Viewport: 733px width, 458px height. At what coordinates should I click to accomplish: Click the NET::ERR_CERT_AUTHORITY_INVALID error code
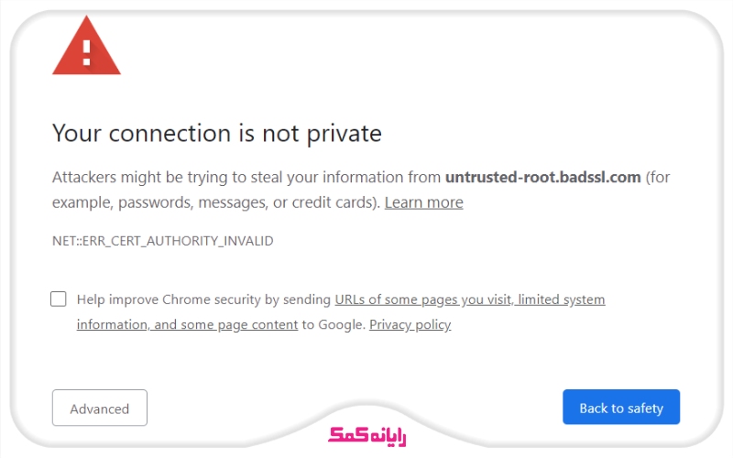[162, 241]
